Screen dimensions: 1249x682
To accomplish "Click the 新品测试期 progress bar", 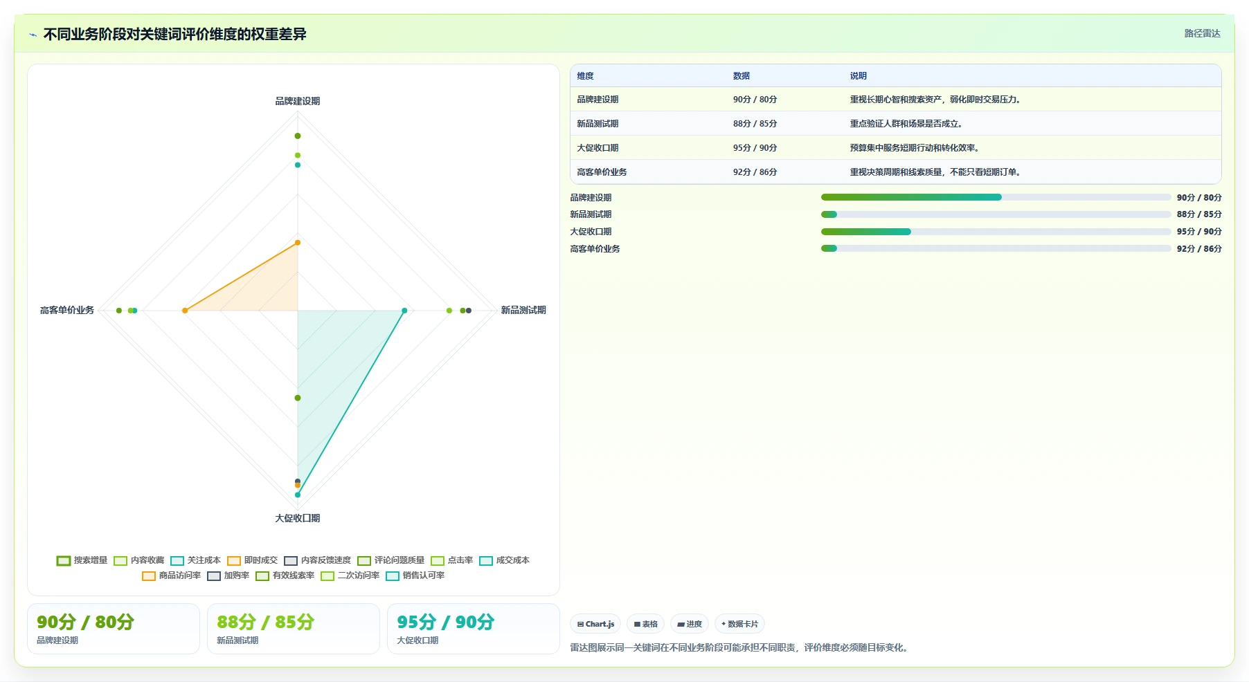I will pyautogui.click(x=996, y=214).
